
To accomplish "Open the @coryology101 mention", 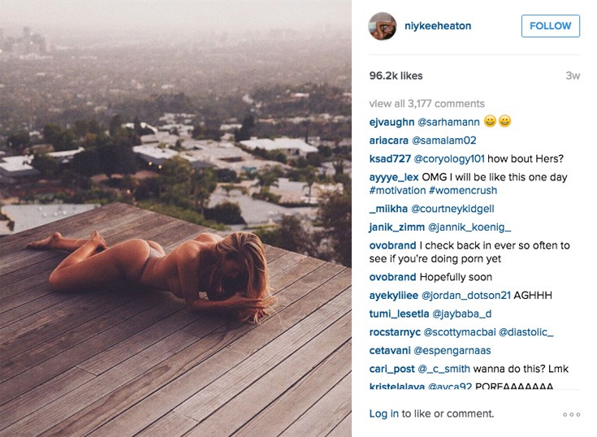I will [x=449, y=158].
